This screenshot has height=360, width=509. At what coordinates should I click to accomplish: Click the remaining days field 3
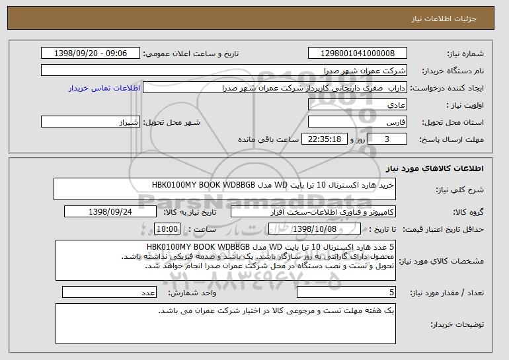click(387, 139)
